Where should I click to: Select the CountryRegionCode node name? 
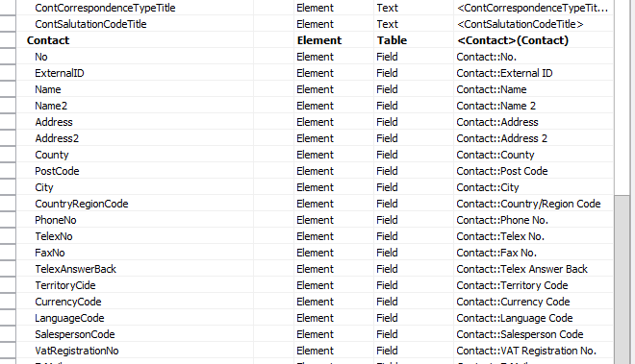click(x=82, y=204)
